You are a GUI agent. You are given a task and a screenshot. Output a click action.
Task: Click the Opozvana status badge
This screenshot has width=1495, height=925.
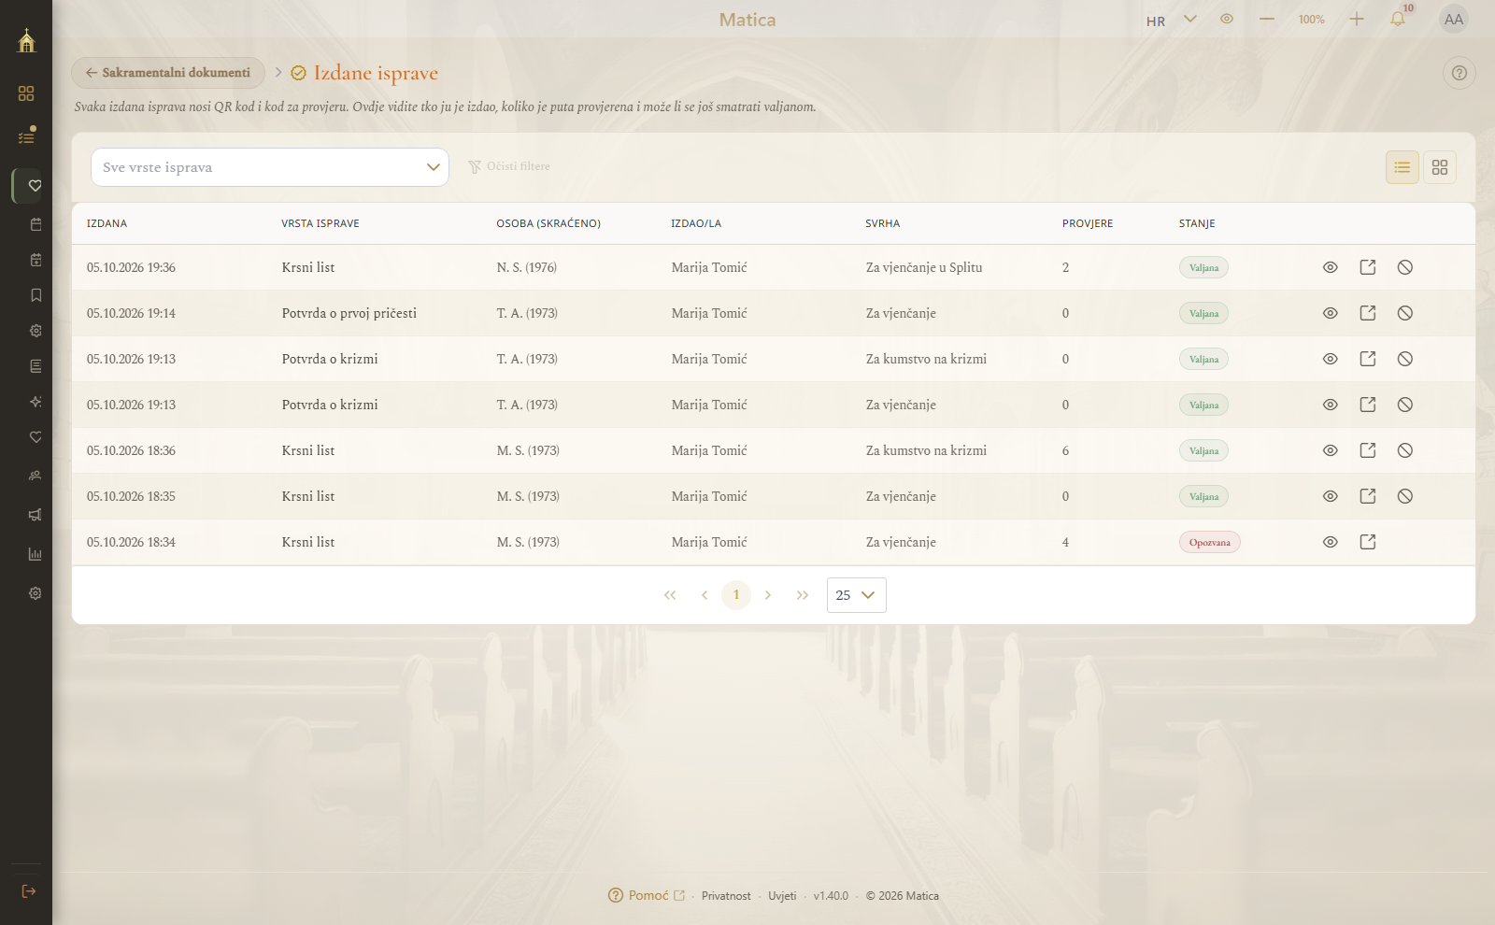1210,542
